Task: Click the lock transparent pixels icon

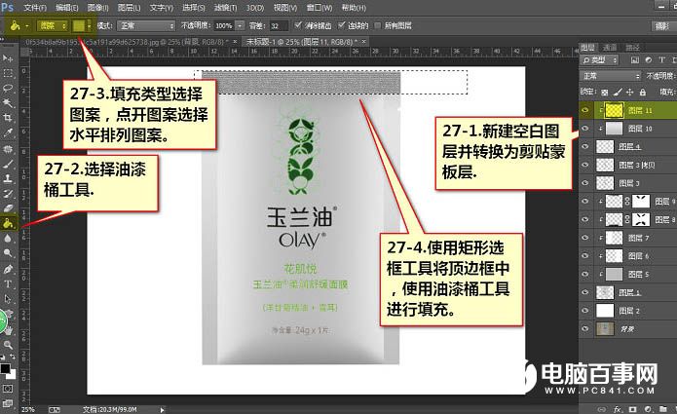Action: (x=605, y=93)
